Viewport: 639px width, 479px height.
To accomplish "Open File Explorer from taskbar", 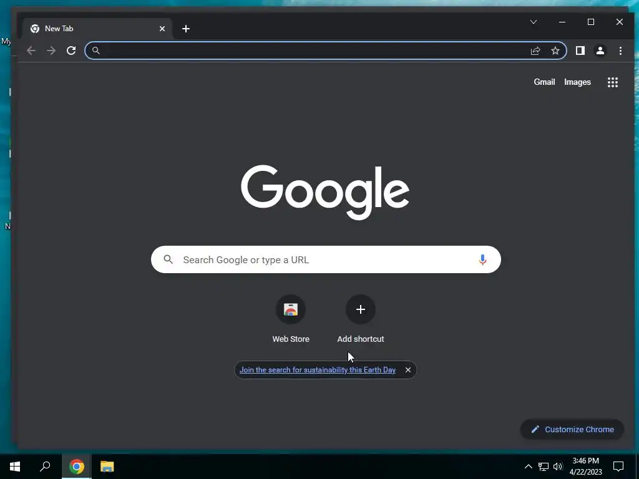I will click(x=107, y=467).
